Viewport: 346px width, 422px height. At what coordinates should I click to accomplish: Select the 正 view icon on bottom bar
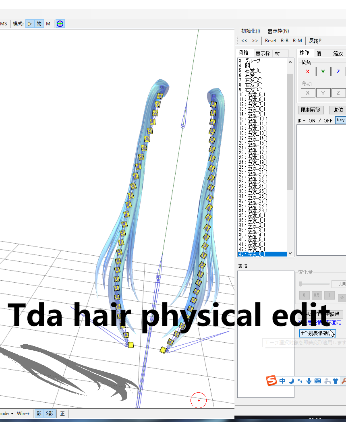62,414
